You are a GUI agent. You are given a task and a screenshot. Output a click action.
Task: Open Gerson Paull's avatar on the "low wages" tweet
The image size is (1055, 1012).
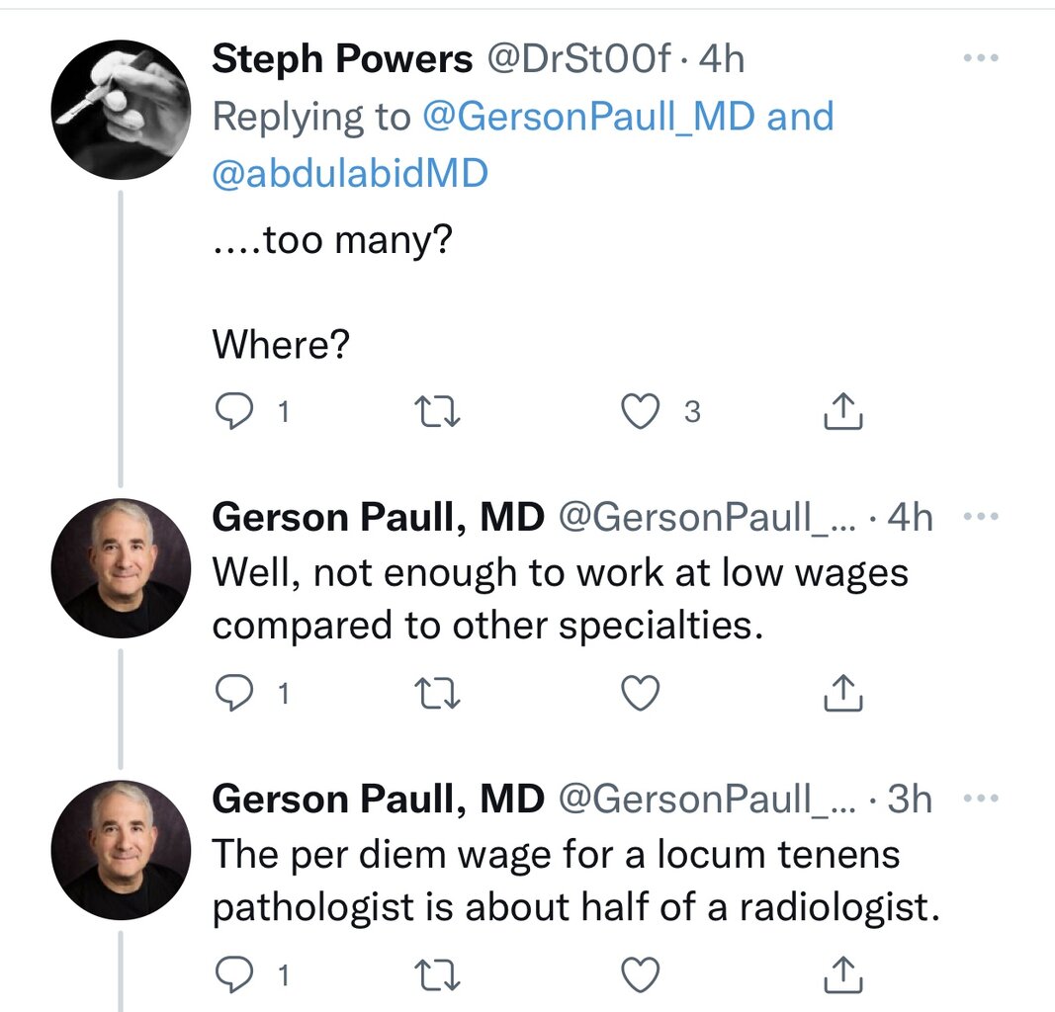tap(121, 567)
